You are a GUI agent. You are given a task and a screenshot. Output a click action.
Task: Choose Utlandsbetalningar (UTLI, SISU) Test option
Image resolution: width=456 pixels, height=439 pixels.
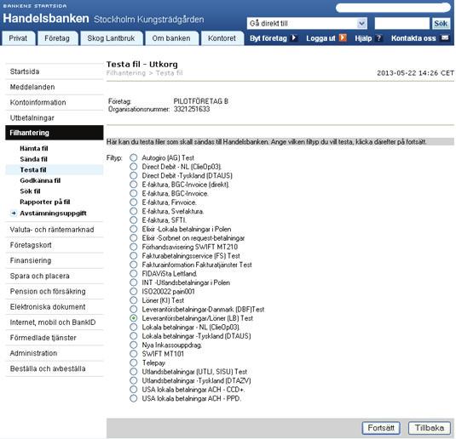(x=134, y=372)
